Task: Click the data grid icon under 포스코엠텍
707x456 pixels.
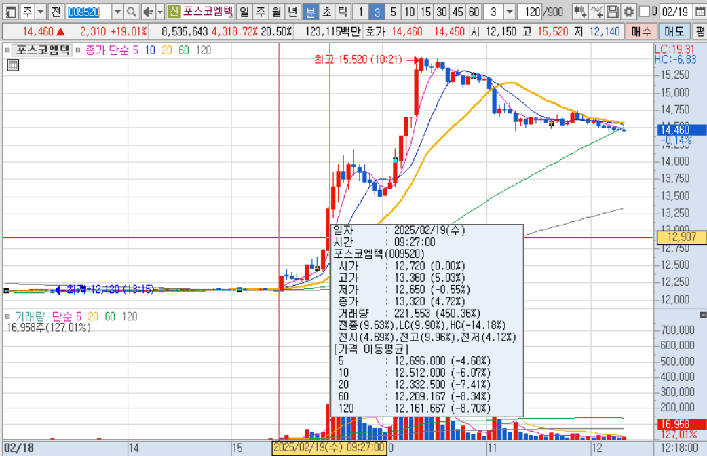Action: (x=13, y=65)
